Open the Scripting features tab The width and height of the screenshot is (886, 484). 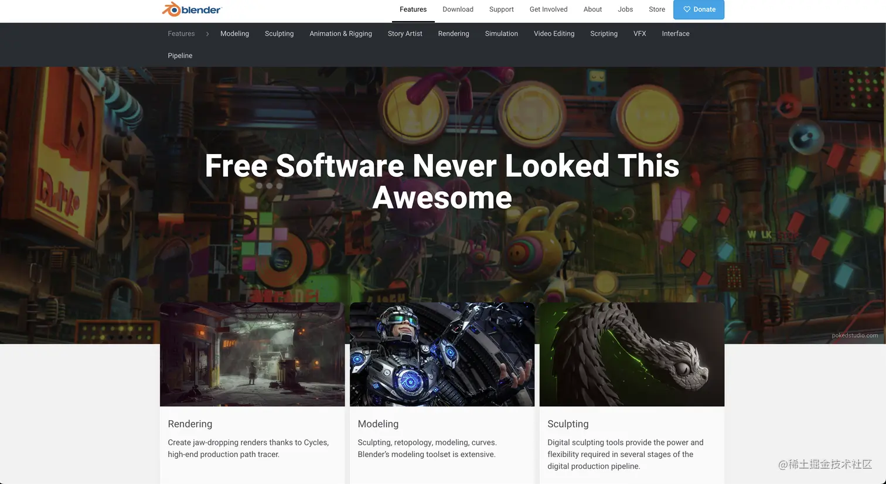tap(604, 34)
